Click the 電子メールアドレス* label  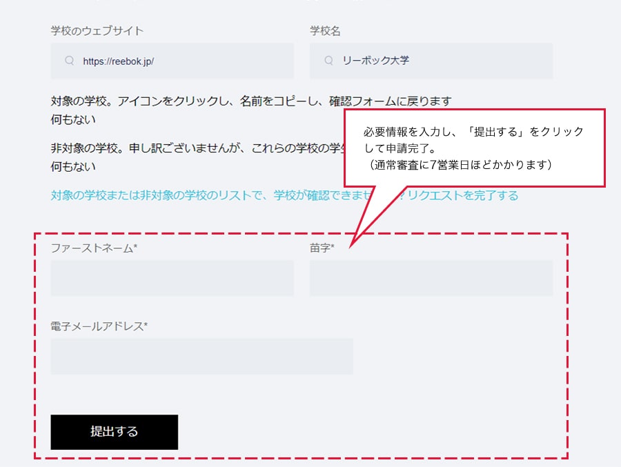click(x=99, y=326)
